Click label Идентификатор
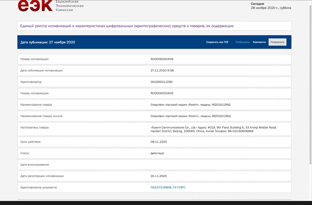 coord(31,82)
